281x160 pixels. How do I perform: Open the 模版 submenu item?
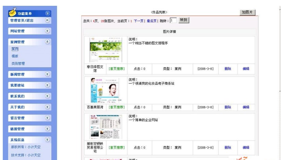click(15, 56)
